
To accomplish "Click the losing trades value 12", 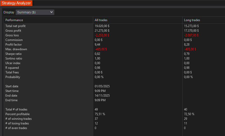I will pyautogui.click(x=96, y=123).
